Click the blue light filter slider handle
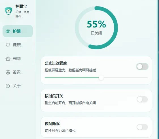 click(x=101, y=78)
